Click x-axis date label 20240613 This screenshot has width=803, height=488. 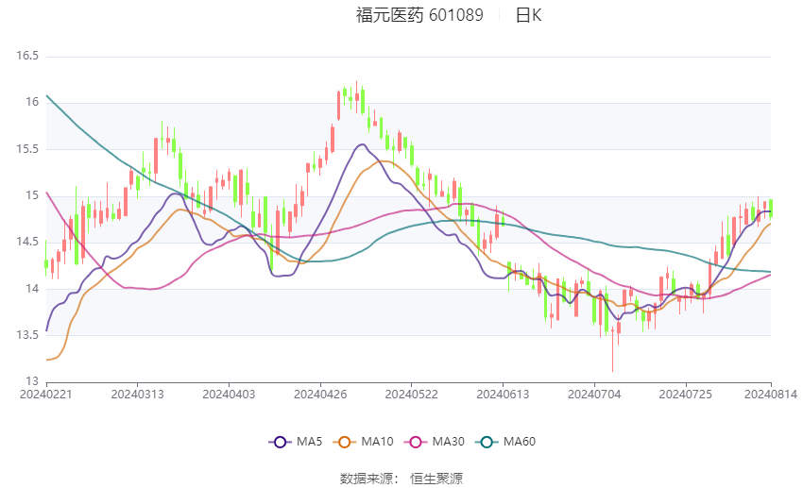503,395
